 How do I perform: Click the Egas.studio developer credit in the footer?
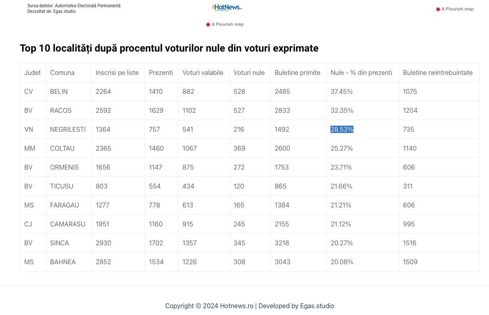point(317,306)
